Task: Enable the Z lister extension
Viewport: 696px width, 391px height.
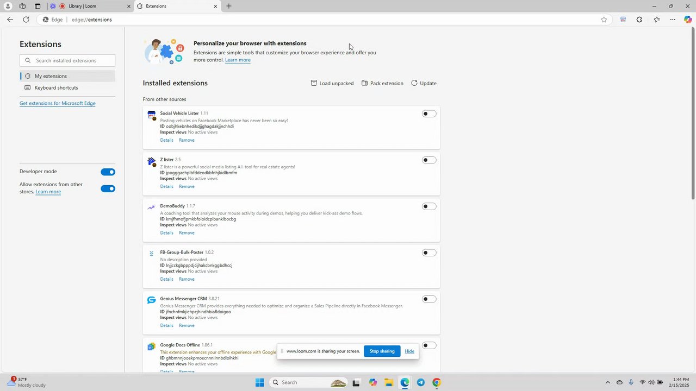Action: pyautogui.click(x=429, y=160)
